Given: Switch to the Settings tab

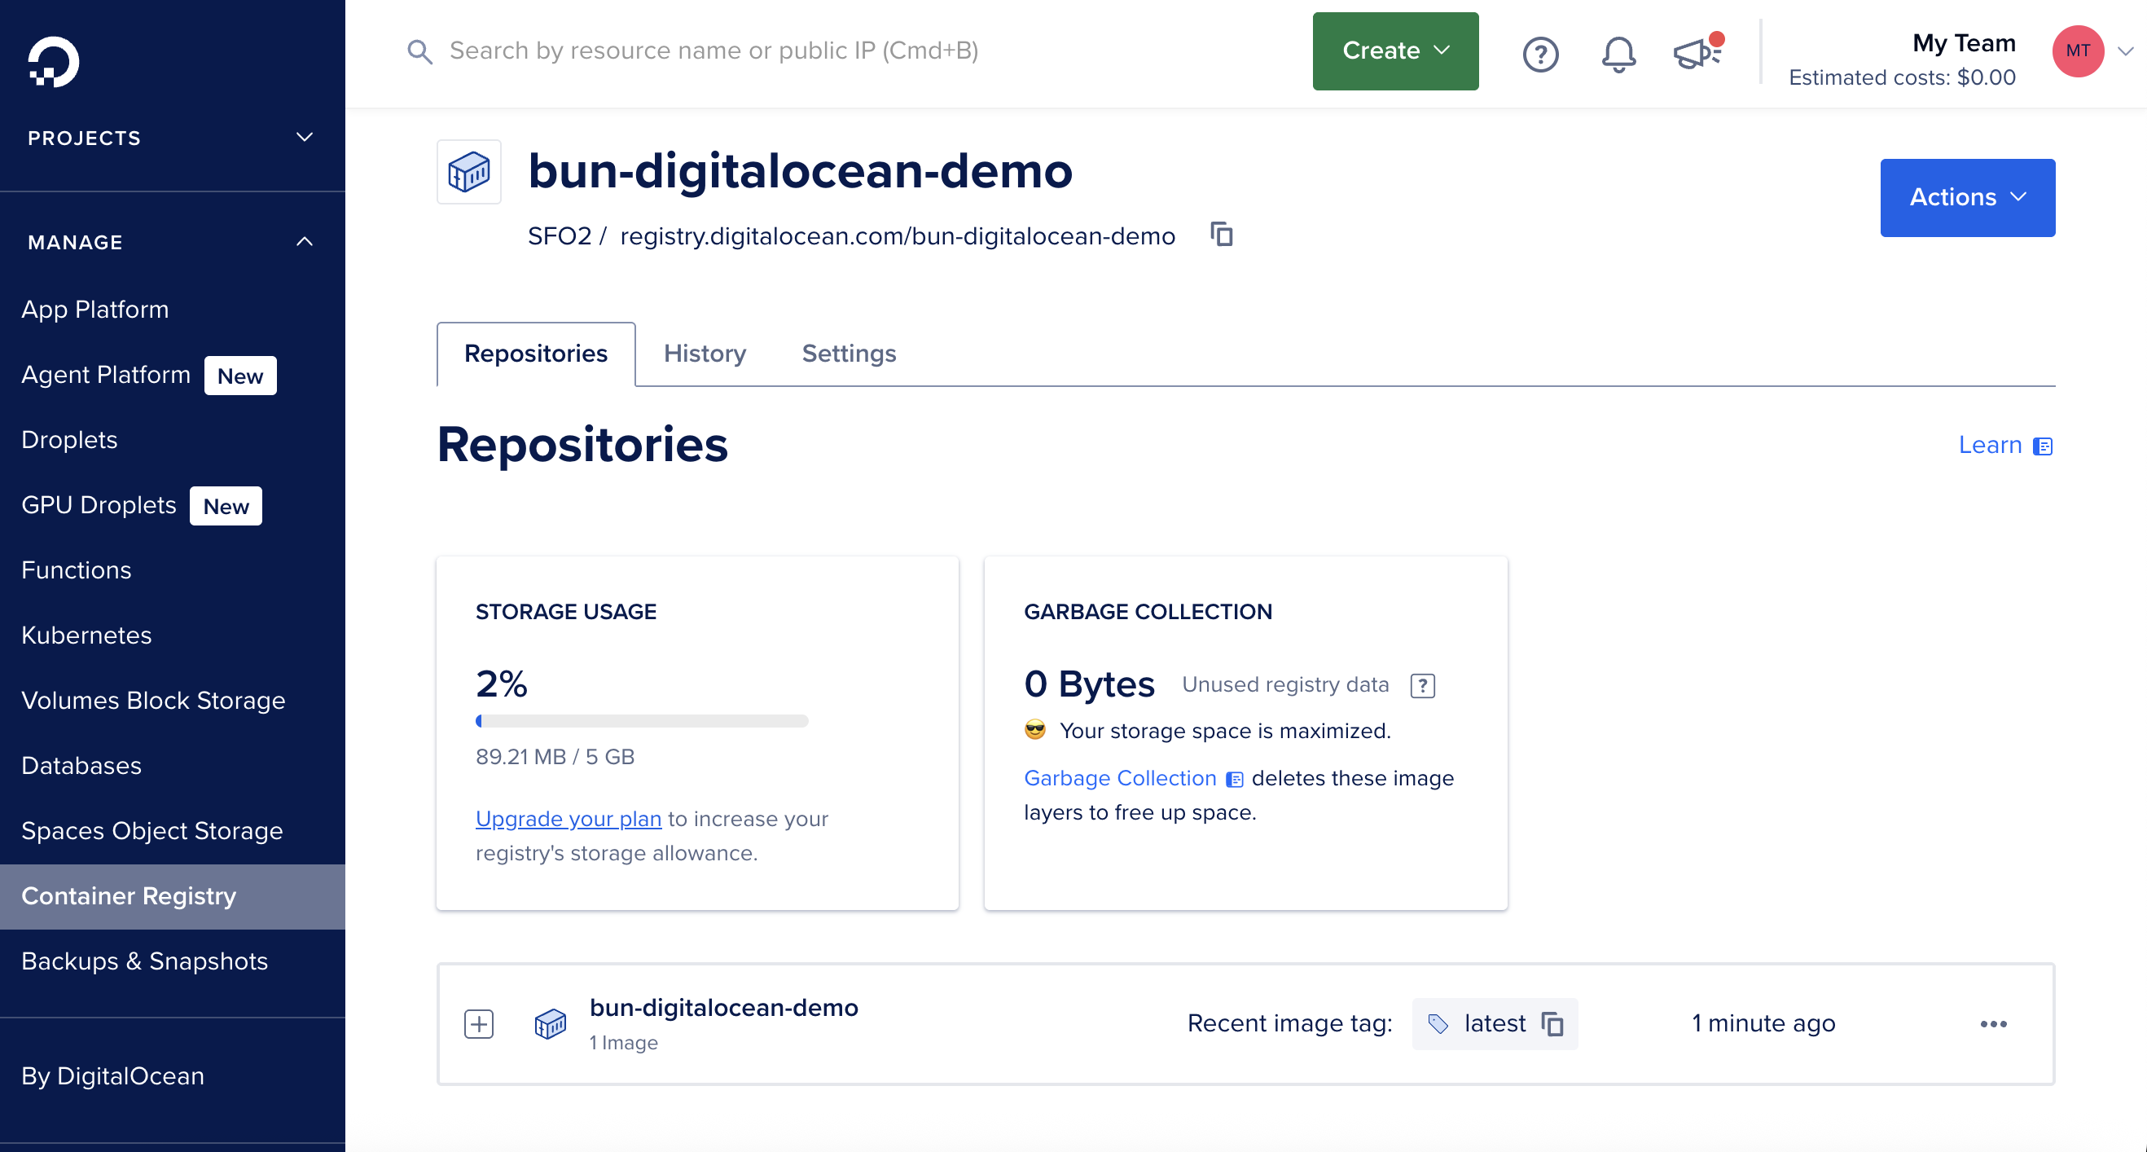Looking at the screenshot, I should coord(849,354).
